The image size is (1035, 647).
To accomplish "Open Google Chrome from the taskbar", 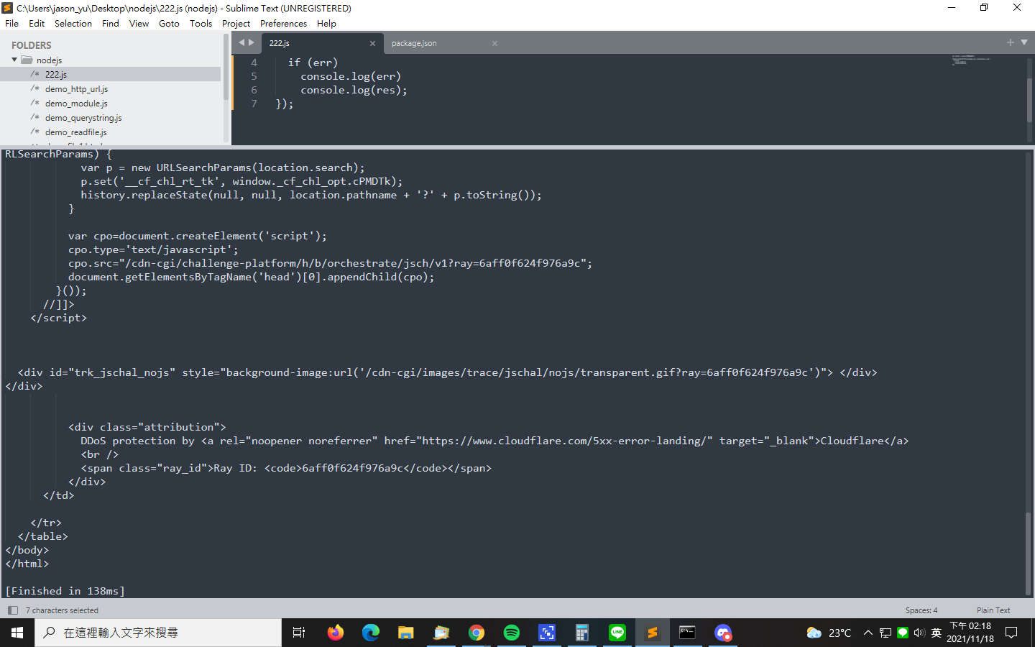I will (477, 633).
